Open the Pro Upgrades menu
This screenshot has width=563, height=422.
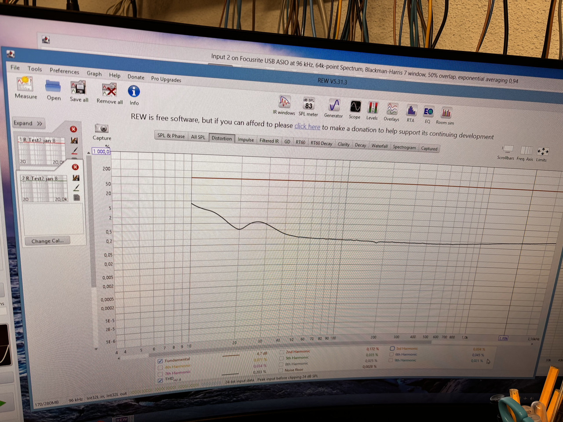coord(166,79)
